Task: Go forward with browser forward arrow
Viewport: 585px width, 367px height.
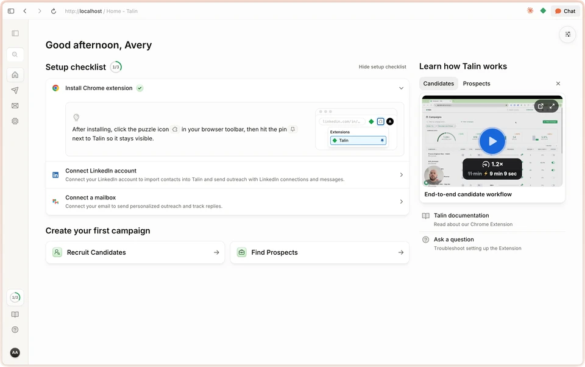Action: click(39, 11)
